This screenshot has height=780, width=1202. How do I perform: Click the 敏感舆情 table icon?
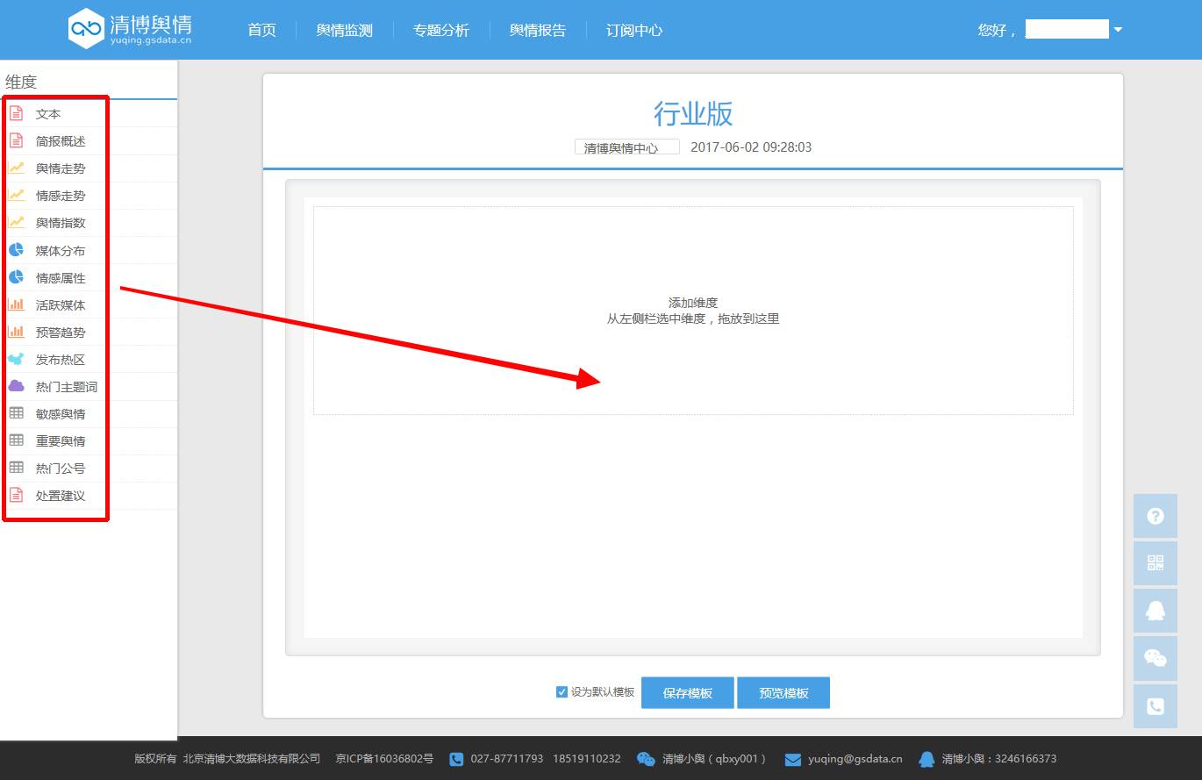[16, 413]
